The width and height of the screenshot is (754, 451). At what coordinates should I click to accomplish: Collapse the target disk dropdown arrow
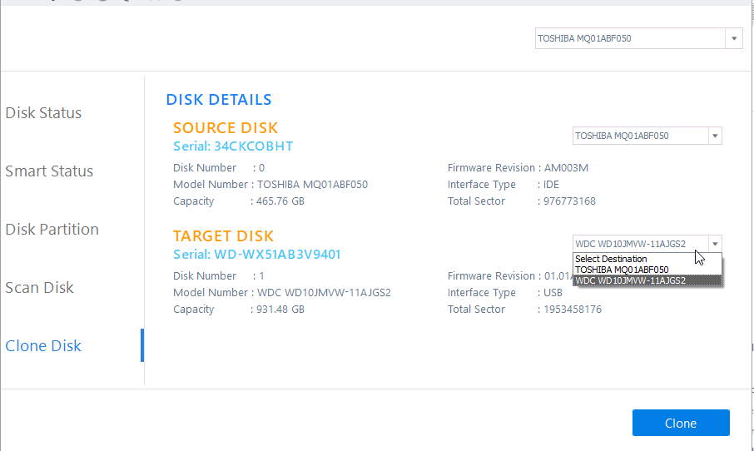point(714,244)
